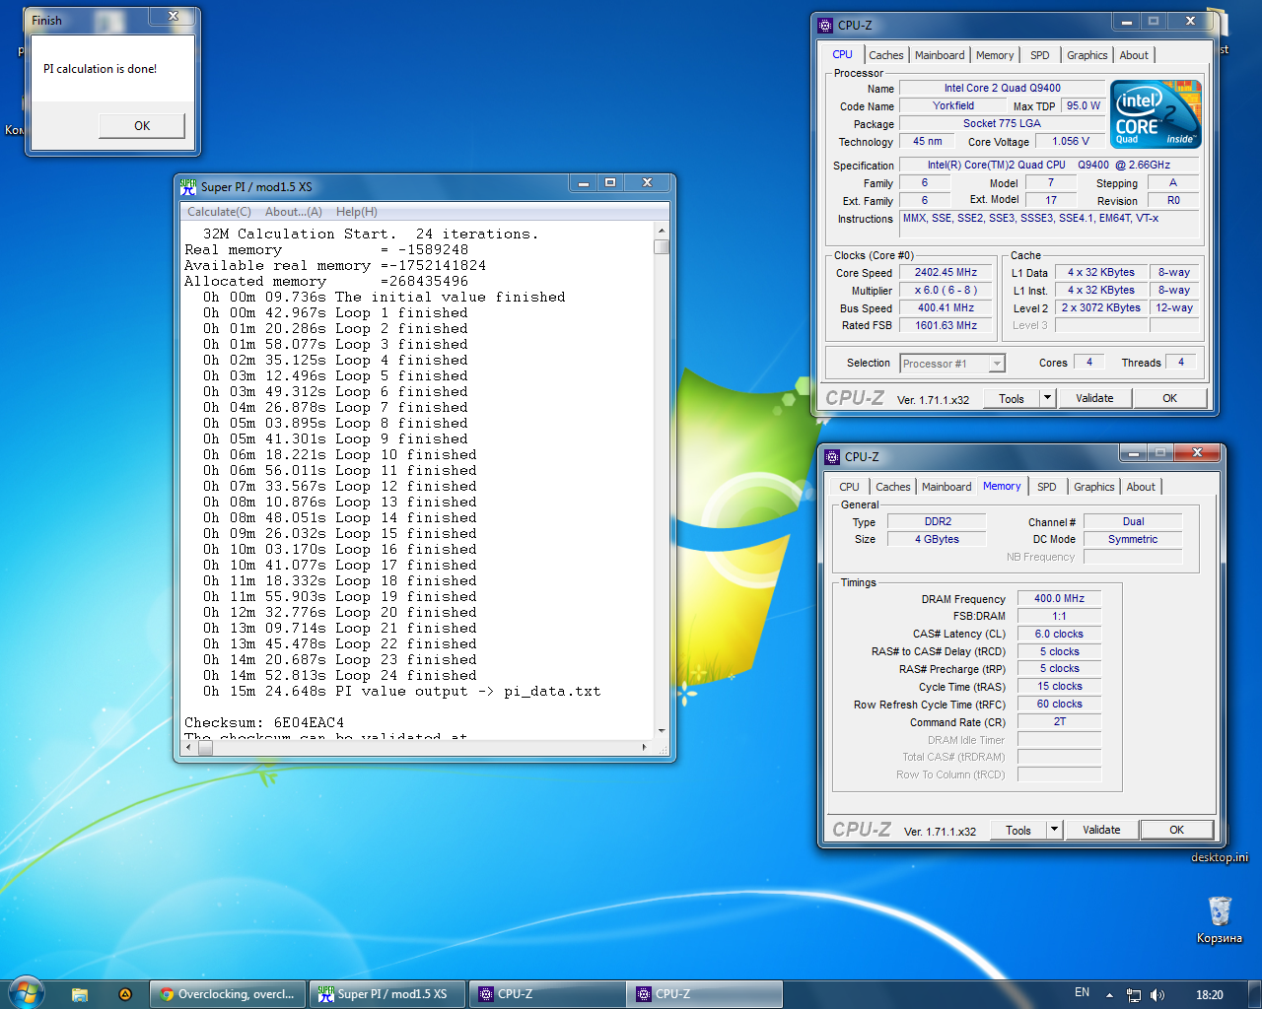The height and width of the screenshot is (1009, 1262).
Task: Switch to first CPU-Z taskbar button
Action: point(547,994)
